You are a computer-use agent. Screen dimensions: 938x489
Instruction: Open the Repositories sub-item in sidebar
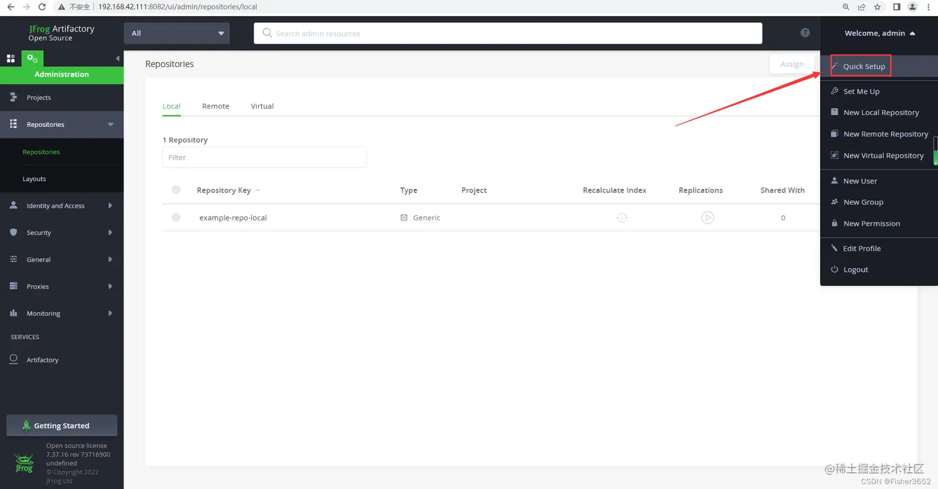click(x=41, y=151)
